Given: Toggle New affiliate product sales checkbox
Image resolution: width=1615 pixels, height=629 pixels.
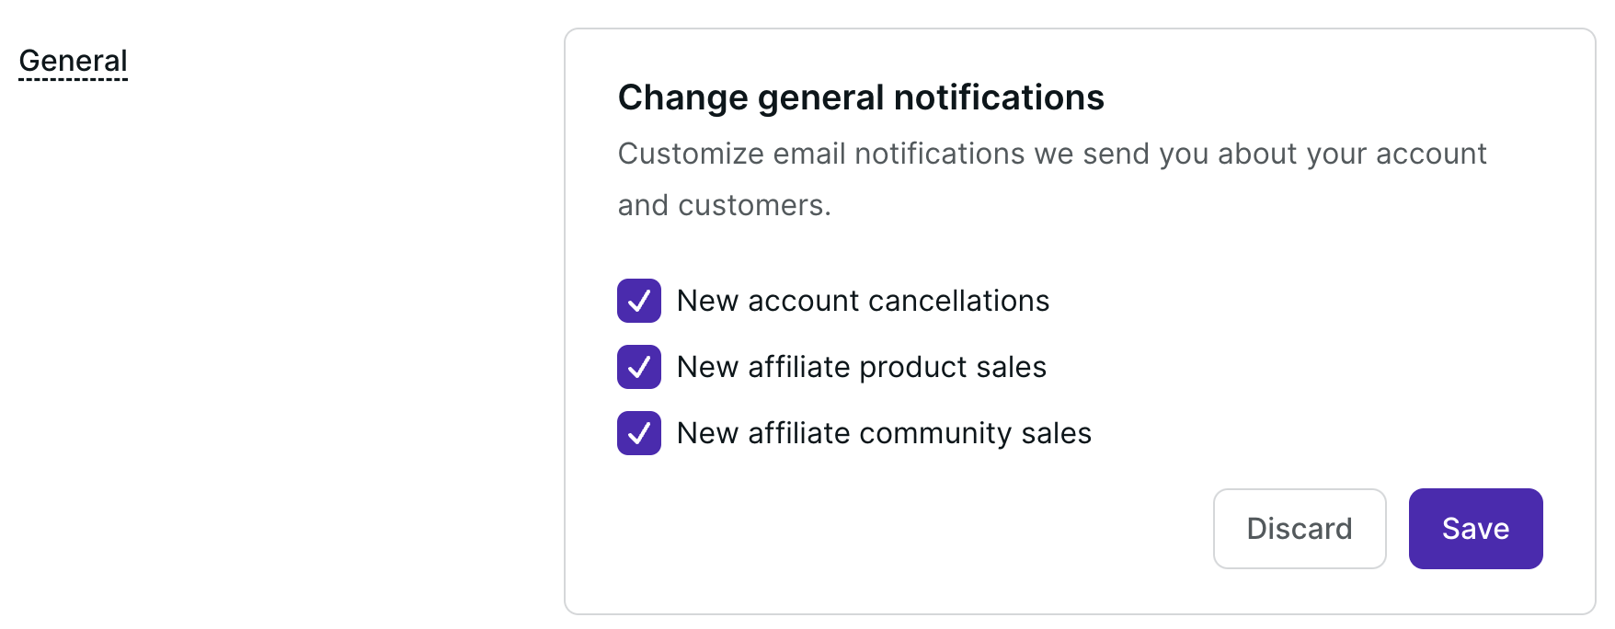Looking at the screenshot, I should click(639, 367).
